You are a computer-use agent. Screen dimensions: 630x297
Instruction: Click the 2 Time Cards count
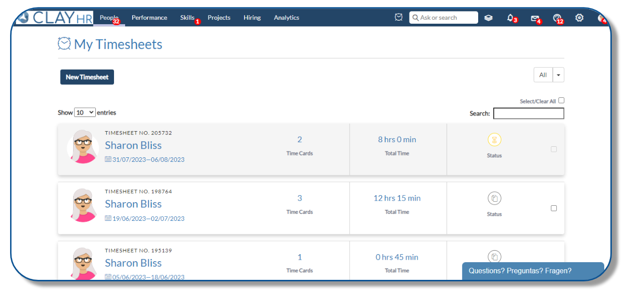300,140
